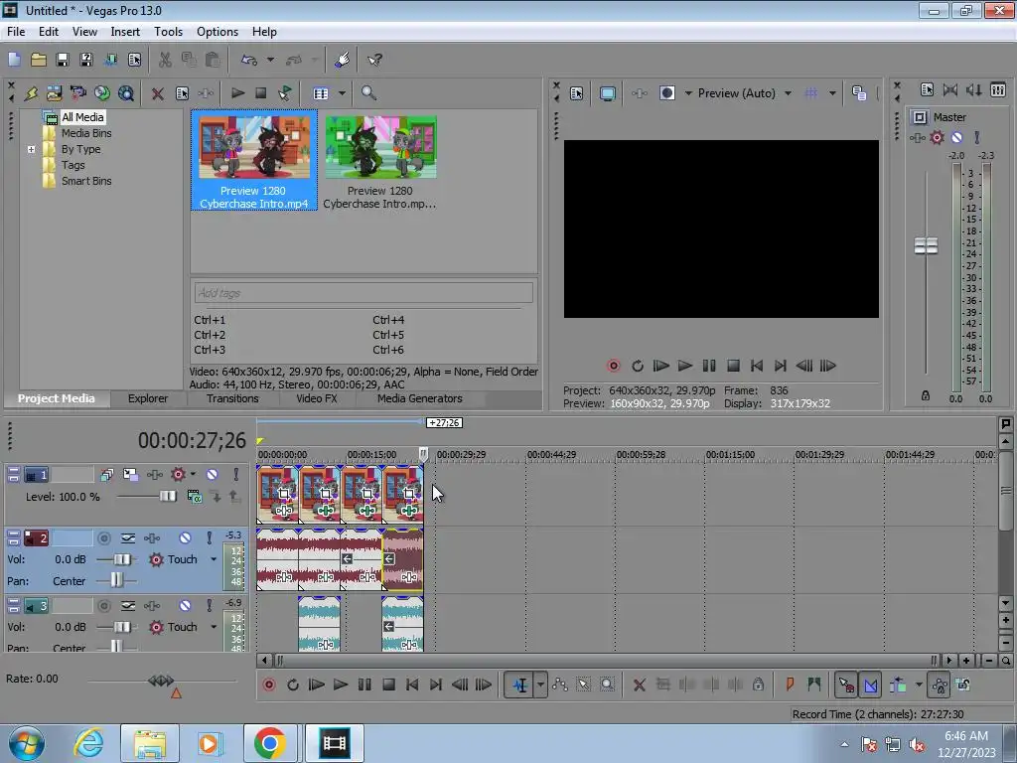Open the Render As toolbar icon
Screen dimensions: 1017x763
pyautogui.click(x=110, y=60)
